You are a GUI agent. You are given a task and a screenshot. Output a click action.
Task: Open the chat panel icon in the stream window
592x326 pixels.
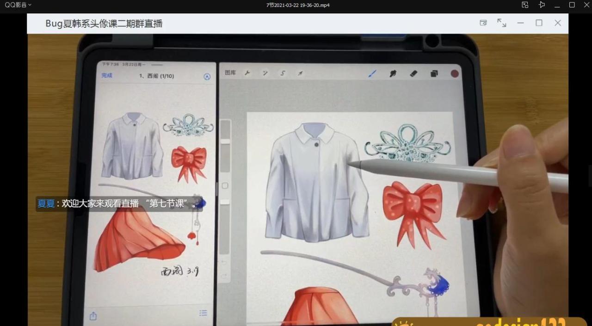pos(483,23)
